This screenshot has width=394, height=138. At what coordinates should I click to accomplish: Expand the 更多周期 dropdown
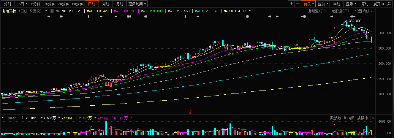[137, 4]
